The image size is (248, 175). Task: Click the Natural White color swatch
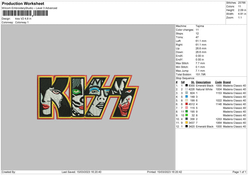coord(187,89)
